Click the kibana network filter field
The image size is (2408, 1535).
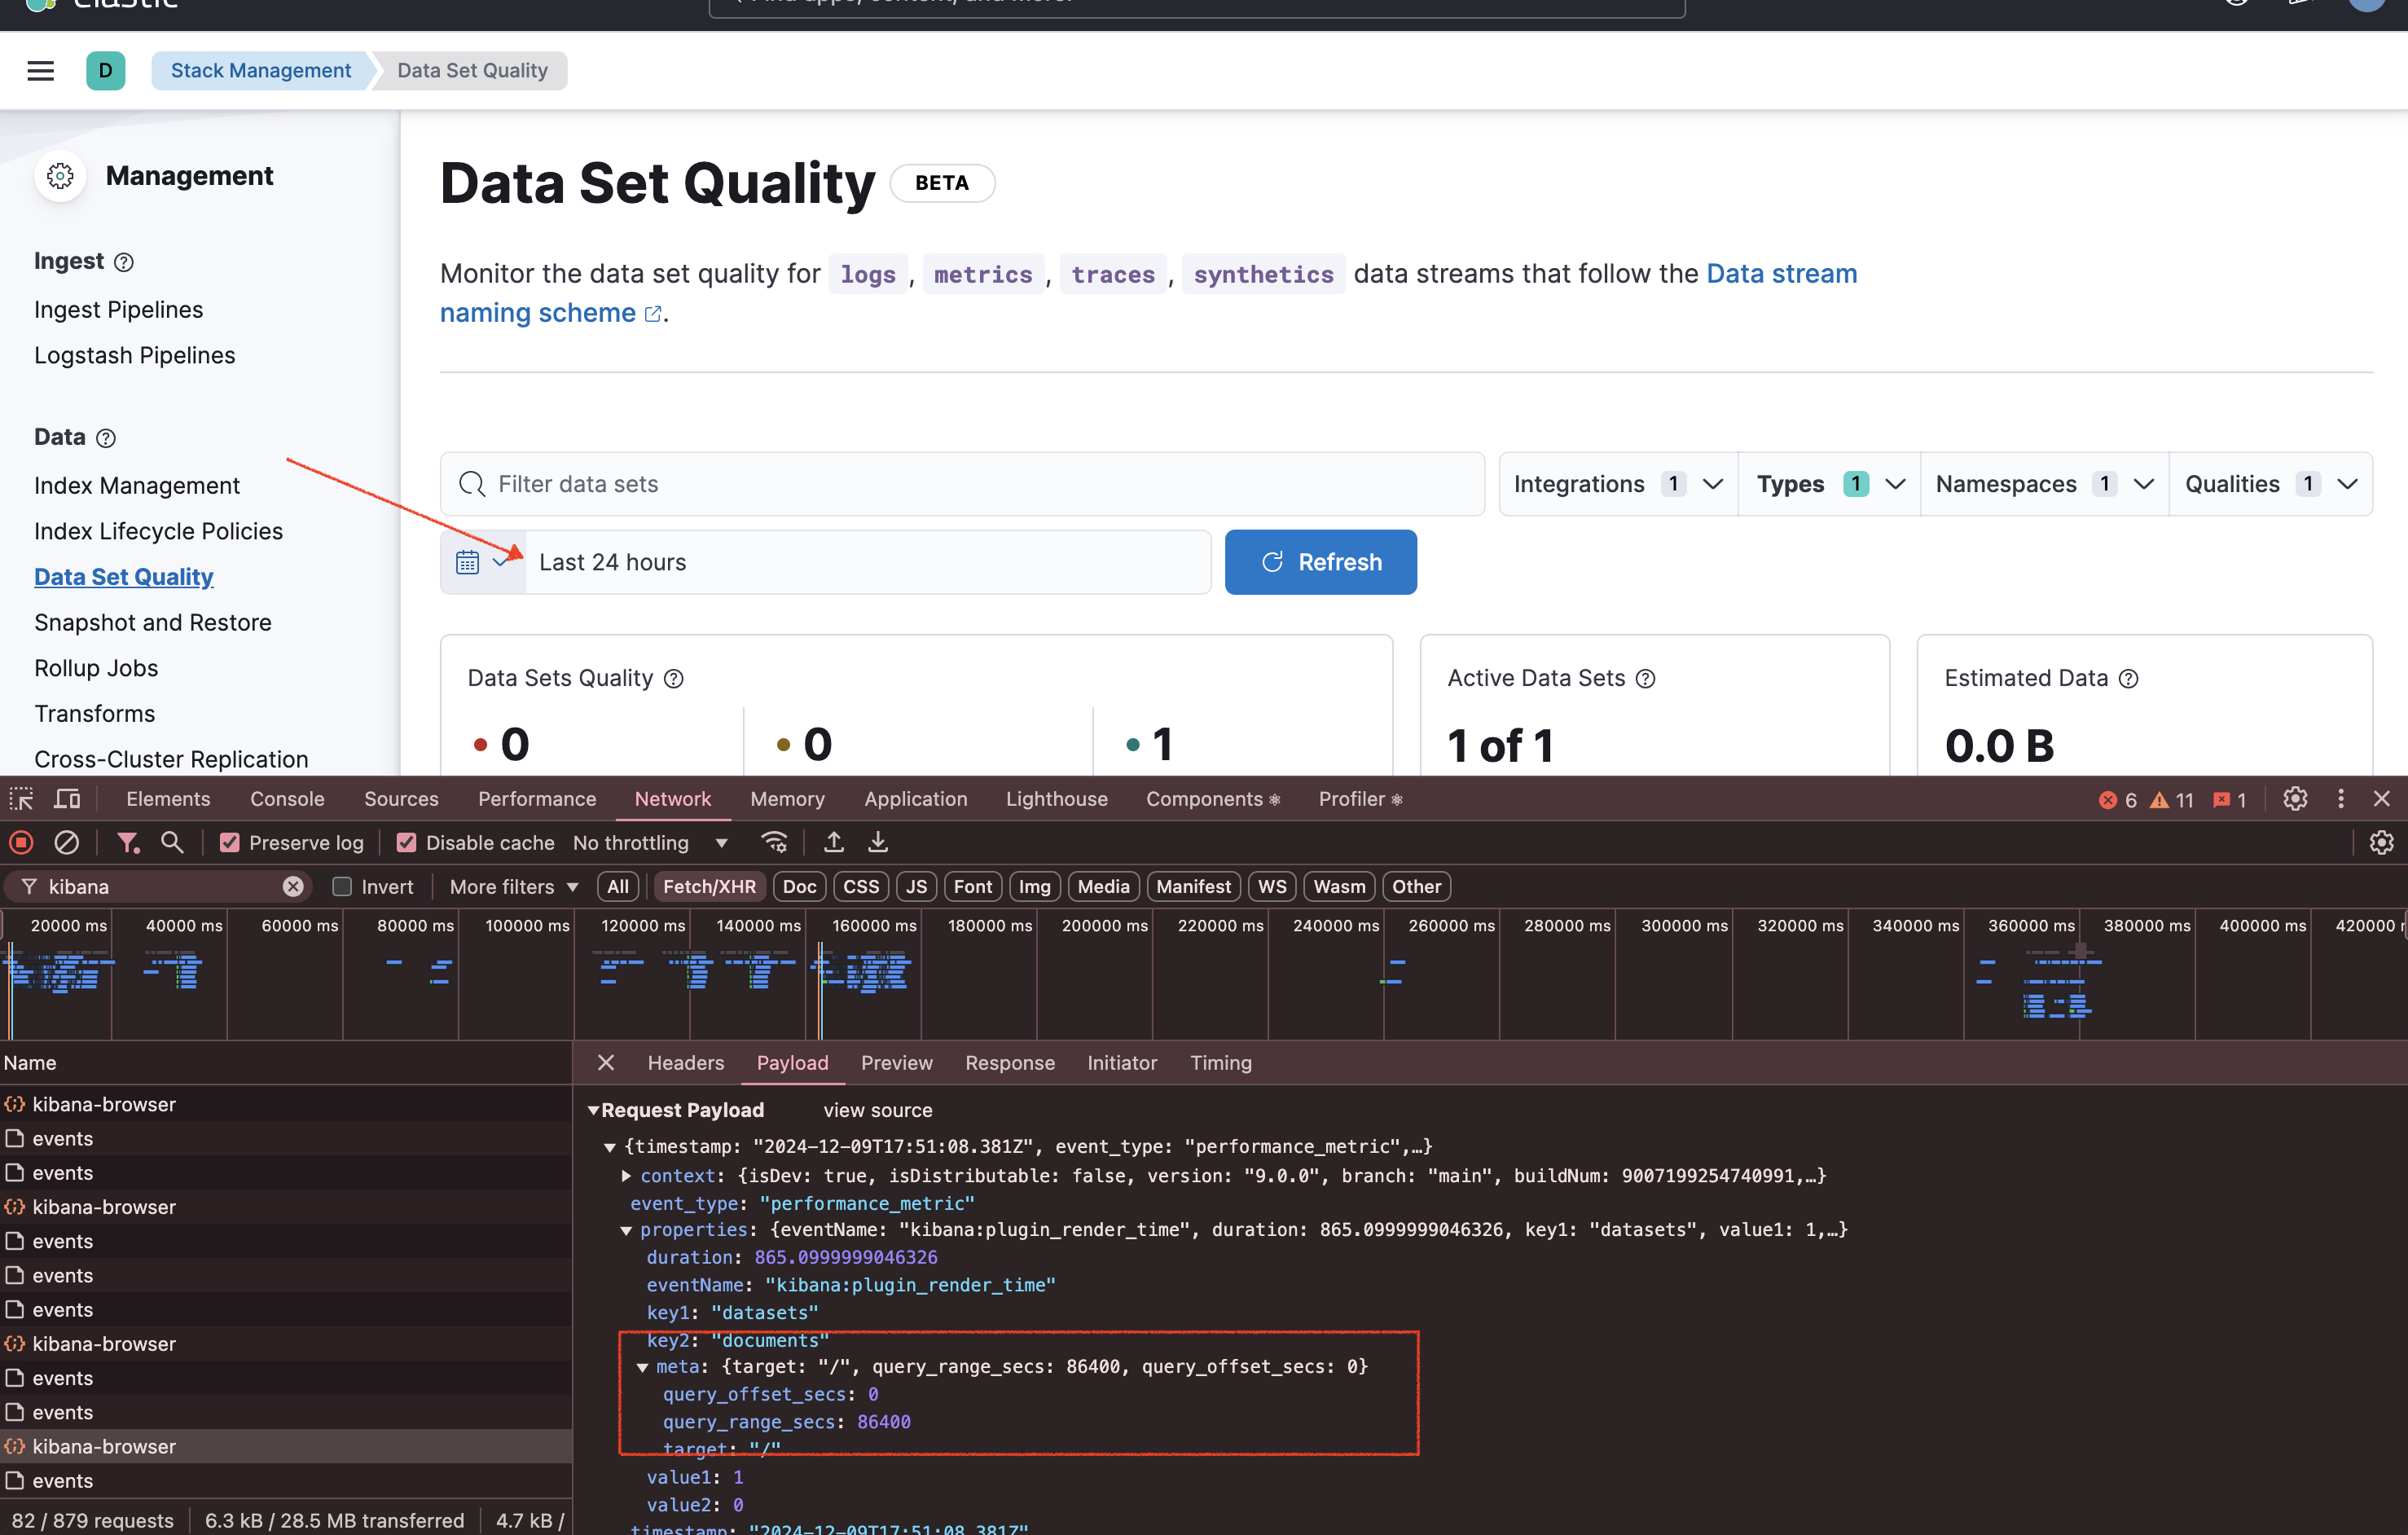160,887
